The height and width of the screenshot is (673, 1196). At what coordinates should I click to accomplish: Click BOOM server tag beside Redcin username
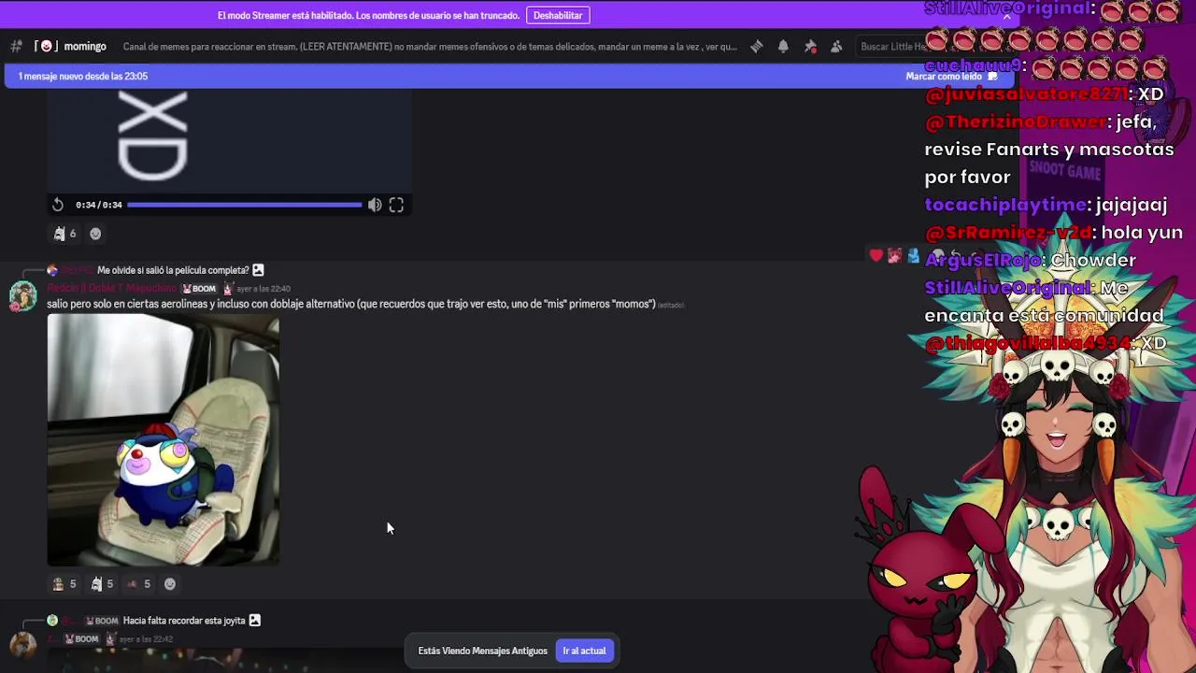pyautogui.click(x=199, y=289)
